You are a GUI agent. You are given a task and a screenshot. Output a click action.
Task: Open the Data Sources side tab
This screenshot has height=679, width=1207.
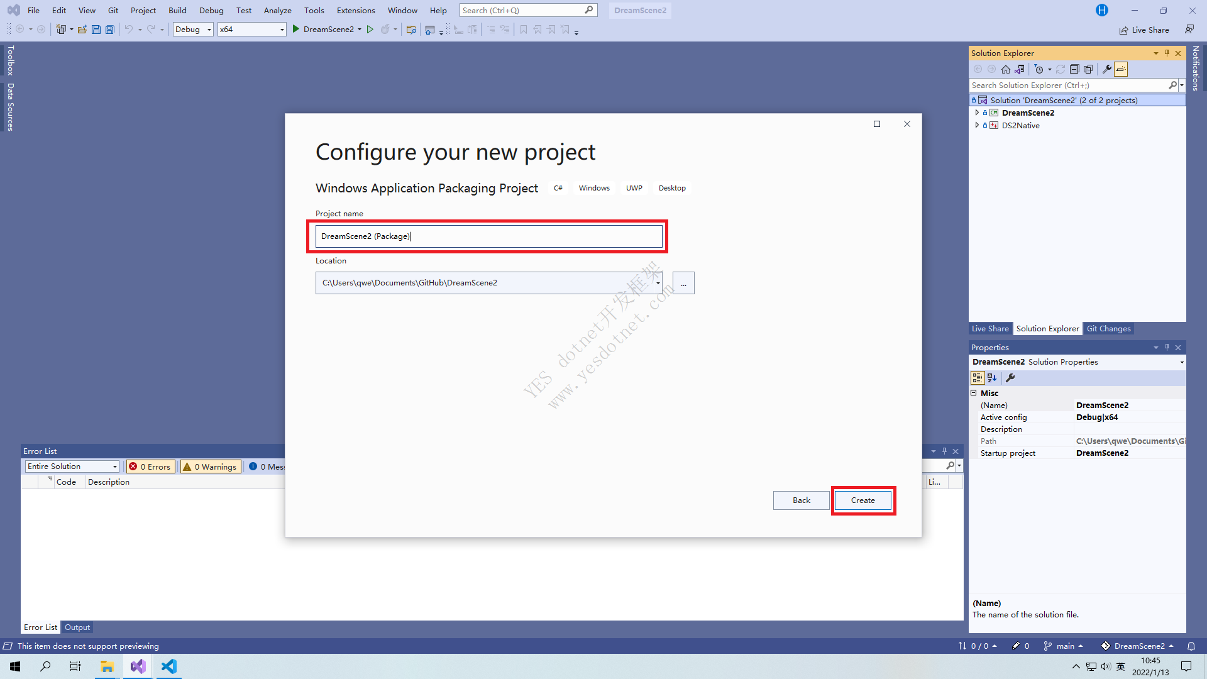(10, 107)
